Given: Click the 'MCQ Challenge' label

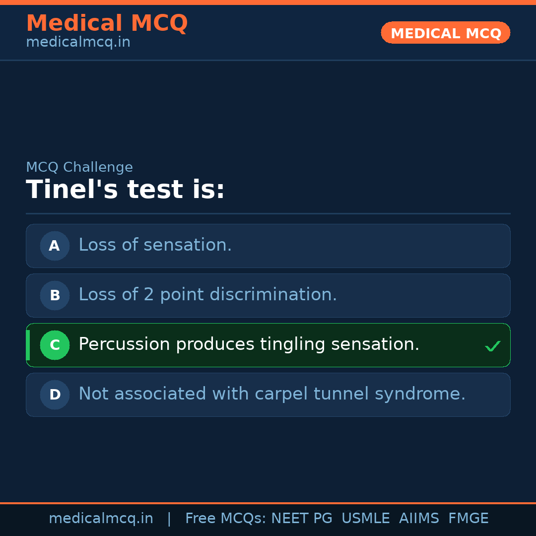Looking at the screenshot, I should pyautogui.click(x=79, y=167).
